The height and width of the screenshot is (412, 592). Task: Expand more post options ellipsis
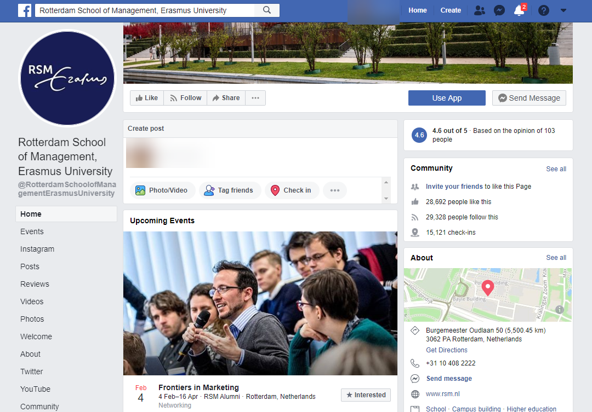(335, 190)
